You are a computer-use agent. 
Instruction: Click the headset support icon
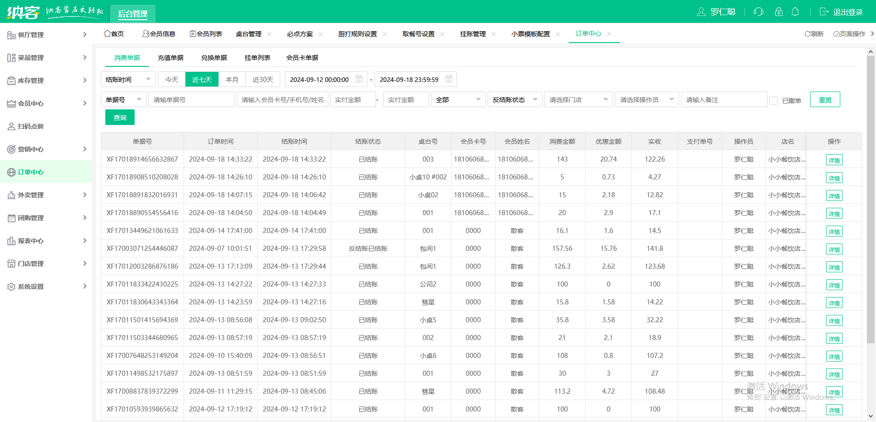(758, 12)
